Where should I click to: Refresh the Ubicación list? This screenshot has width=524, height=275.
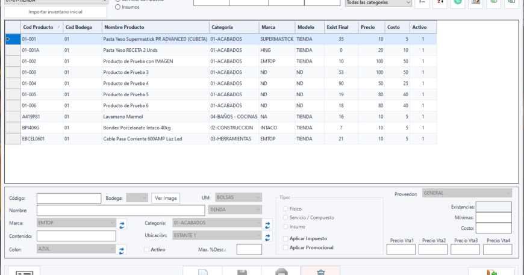click(267, 237)
